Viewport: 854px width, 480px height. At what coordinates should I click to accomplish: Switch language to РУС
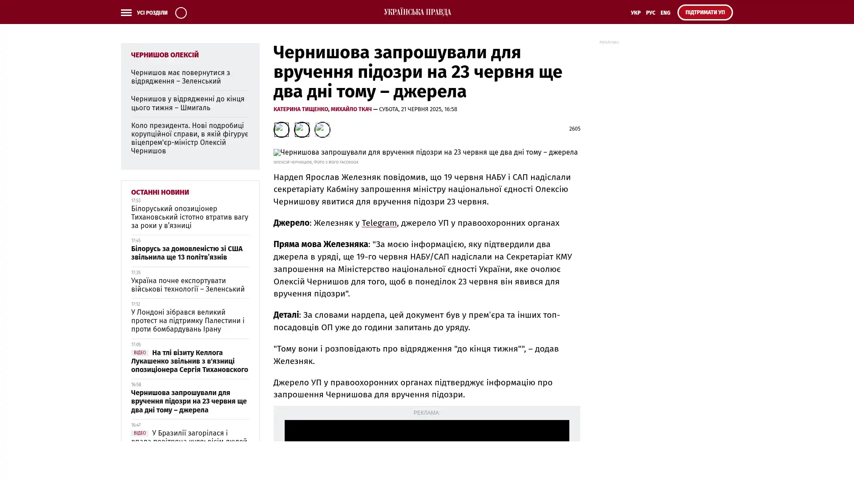(650, 13)
